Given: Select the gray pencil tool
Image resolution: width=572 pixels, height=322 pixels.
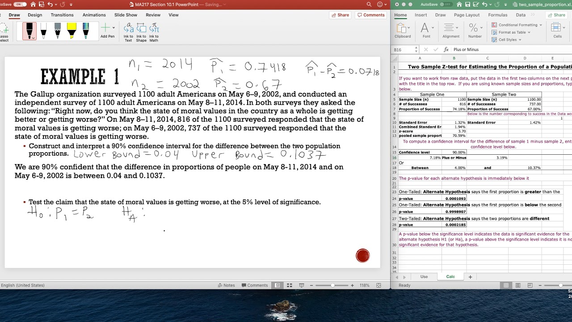Looking at the screenshot, I should [58, 30].
